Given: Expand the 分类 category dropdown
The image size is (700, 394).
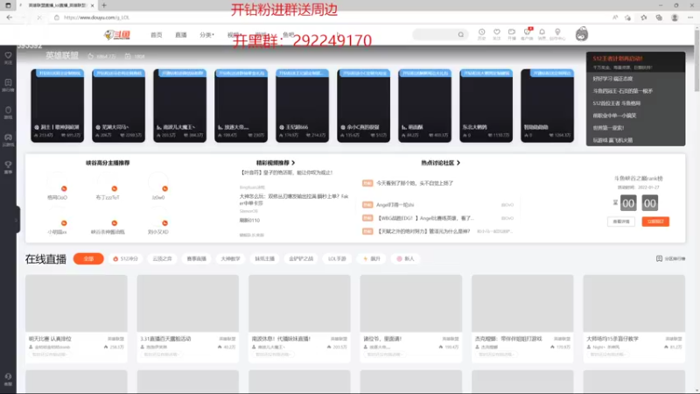Looking at the screenshot, I should pos(206,35).
